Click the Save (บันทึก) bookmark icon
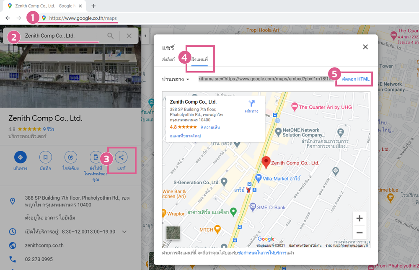419x270 pixels. pos(46,157)
